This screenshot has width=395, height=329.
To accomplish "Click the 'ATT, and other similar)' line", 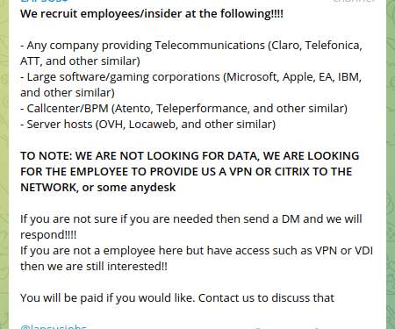I will 80,61.
